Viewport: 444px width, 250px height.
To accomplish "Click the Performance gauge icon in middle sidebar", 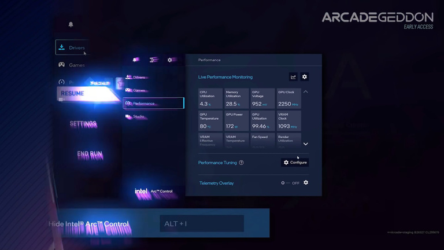I will (128, 103).
